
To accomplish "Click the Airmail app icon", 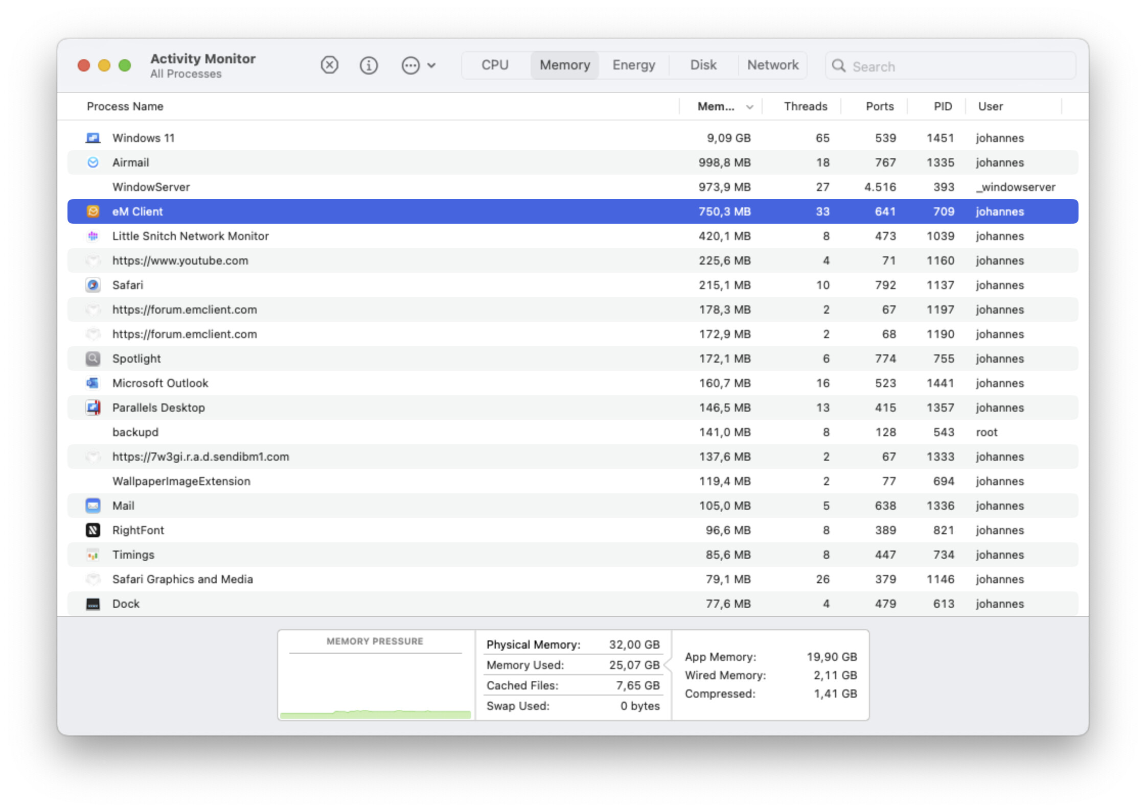I will point(93,162).
